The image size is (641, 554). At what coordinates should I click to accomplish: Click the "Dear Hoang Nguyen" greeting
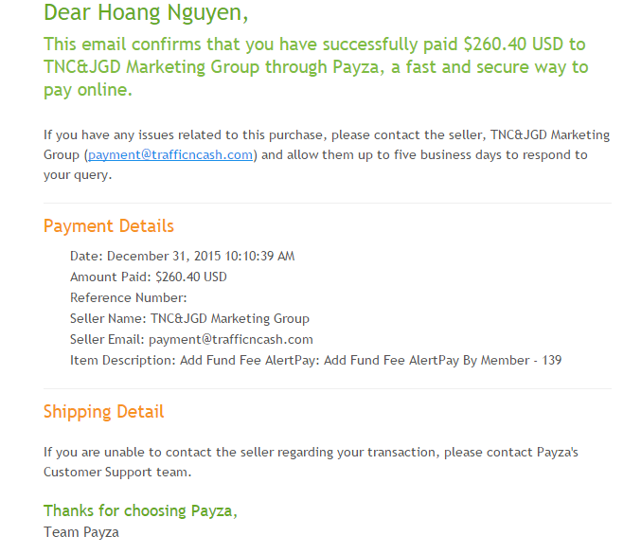point(146,14)
